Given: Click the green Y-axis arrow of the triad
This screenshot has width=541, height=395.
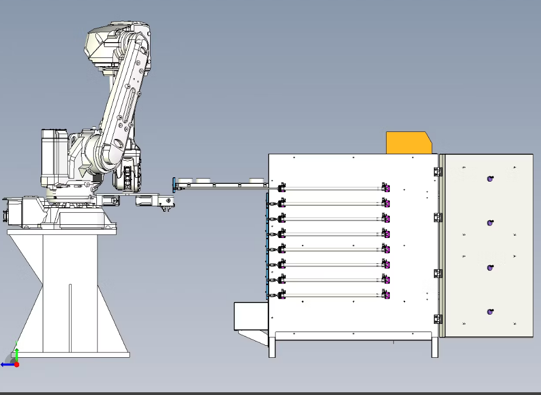Looking at the screenshot, I should 16,355.
